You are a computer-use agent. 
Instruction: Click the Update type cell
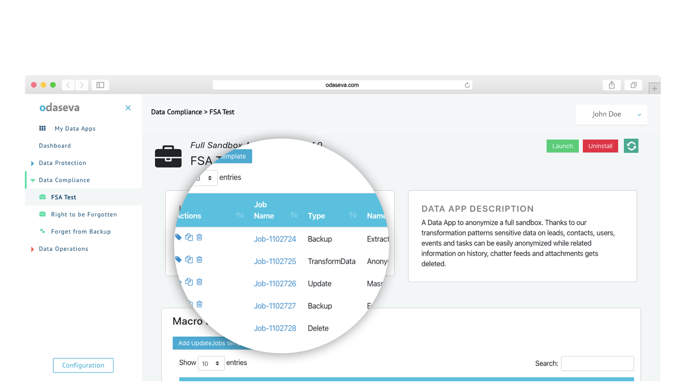coord(320,284)
